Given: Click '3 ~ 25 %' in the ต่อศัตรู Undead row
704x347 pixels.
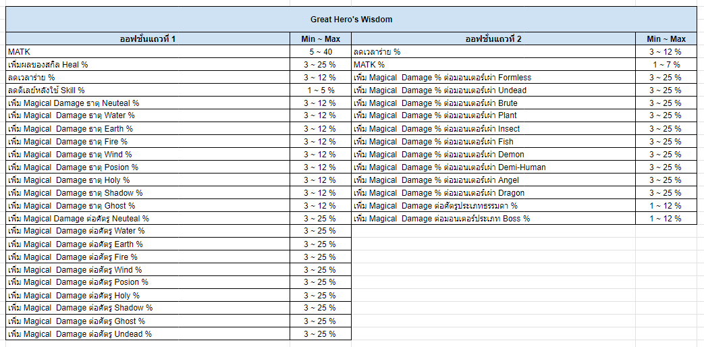Looking at the screenshot, I should coord(321,334).
